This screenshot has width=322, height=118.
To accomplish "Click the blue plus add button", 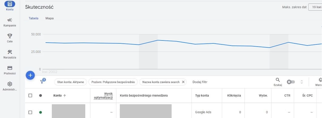I will click(30, 75).
